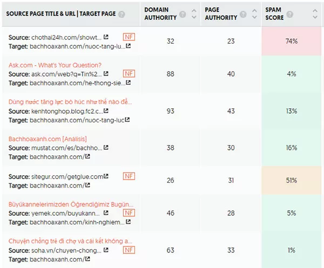Sort by Spam Score using sort arrows
This screenshot has height=268, width=324.
point(315,14)
